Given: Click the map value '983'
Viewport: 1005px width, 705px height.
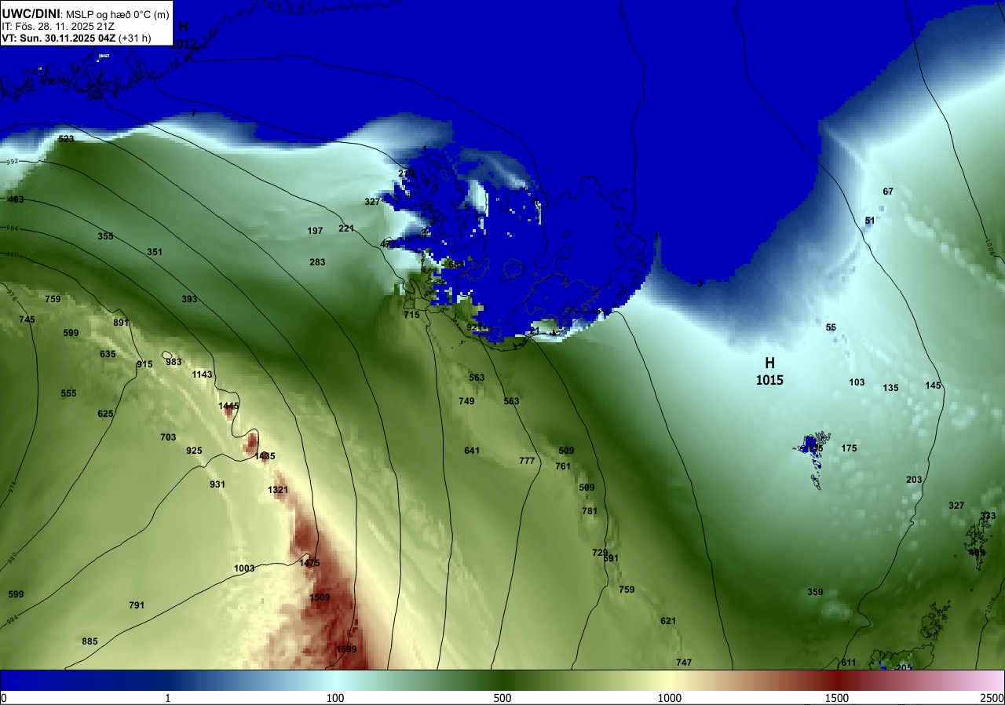Looking at the screenshot, I should click(x=174, y=362).
